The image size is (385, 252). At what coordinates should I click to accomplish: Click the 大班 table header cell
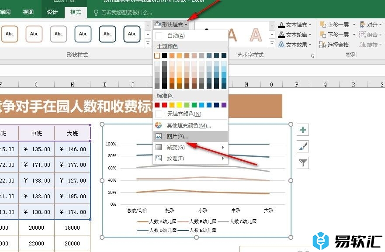tap(73, 133)
